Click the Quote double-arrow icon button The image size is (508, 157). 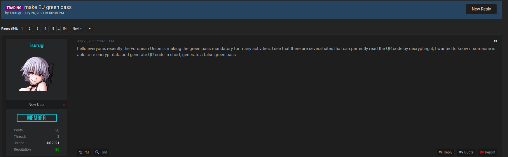[466, 152]
